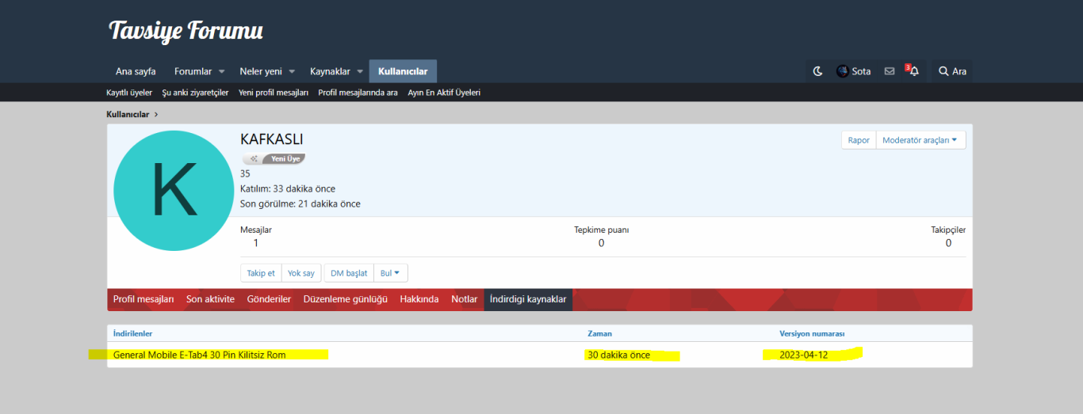1083x414 pixels.
Task: Click the KAFKASLI username heading
Action: click(272, 139)
